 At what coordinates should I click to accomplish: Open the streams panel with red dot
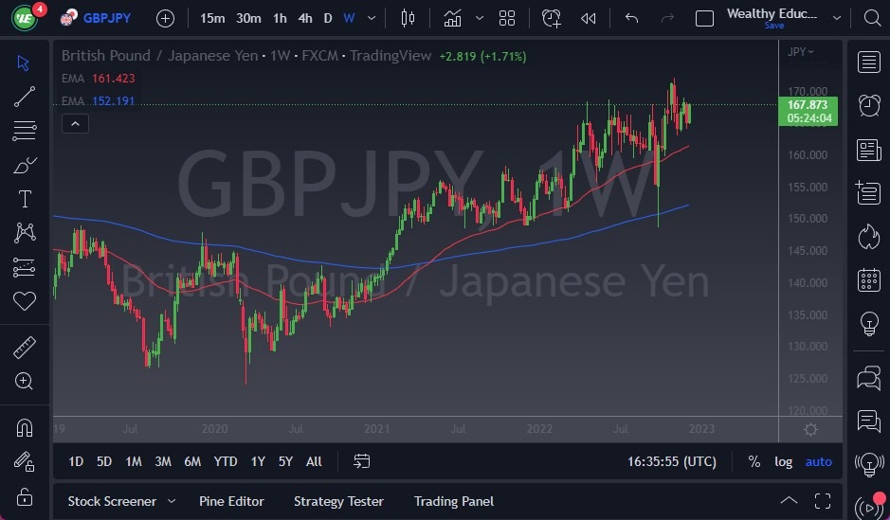pos(870,507)
